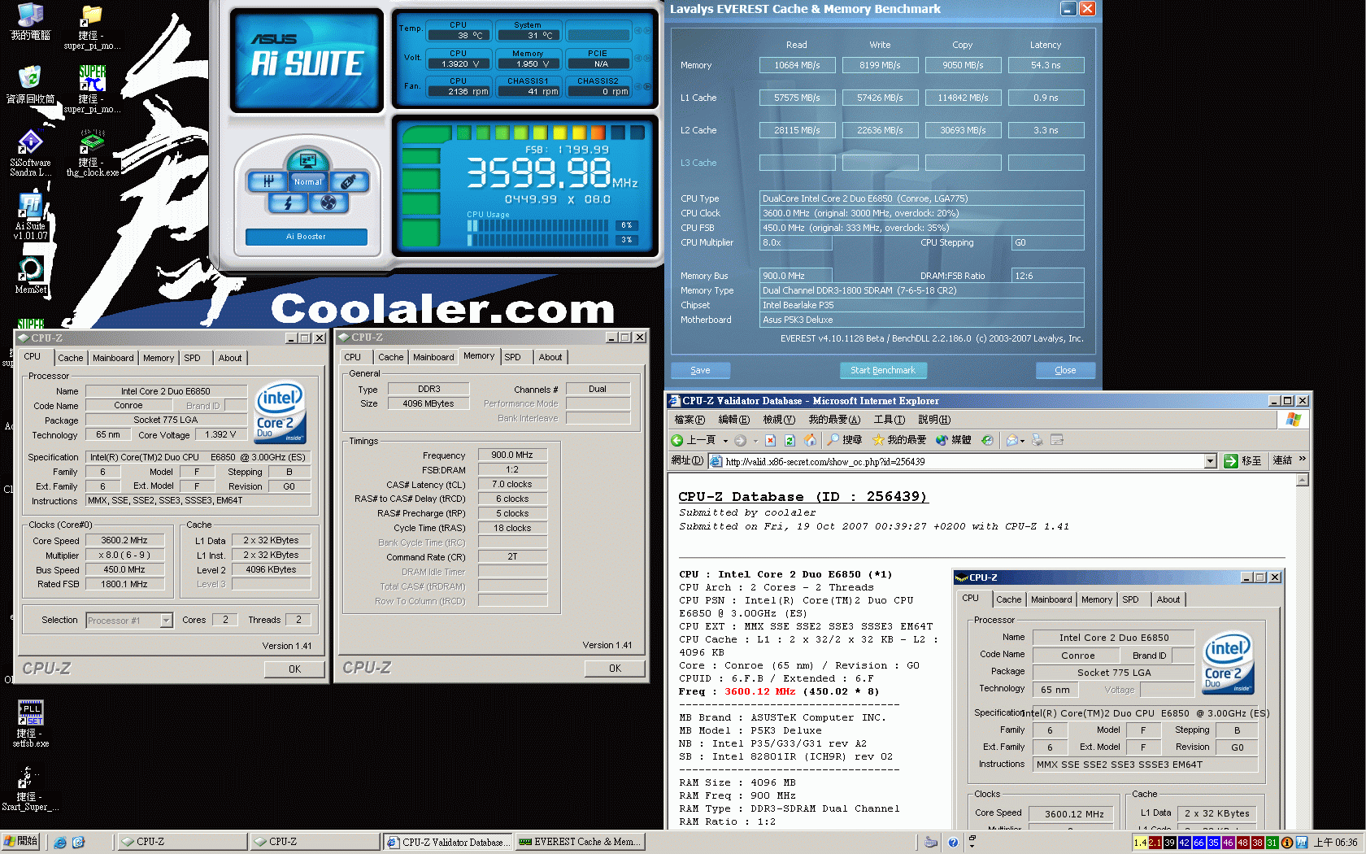Click the IE Home icon
Viewport: 1366px width, 854px height.
[x=810, y=440]
